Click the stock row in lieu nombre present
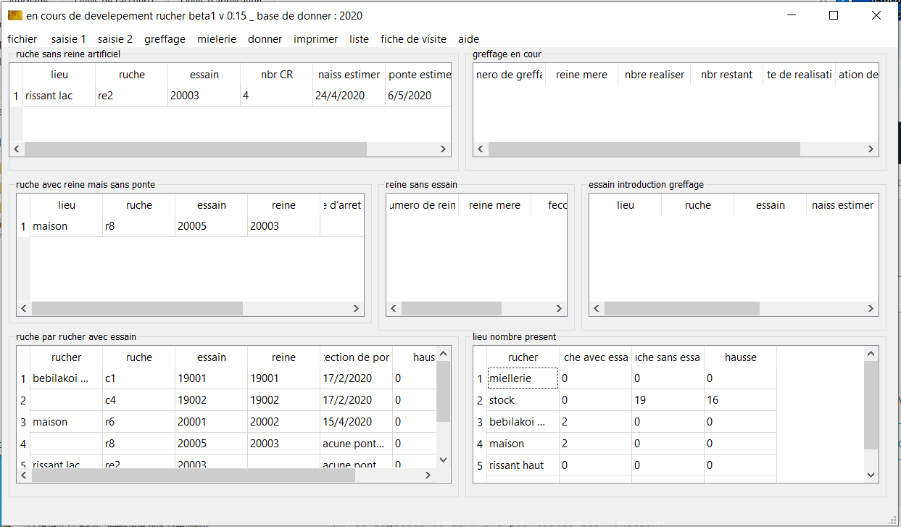The width and height of the screenshot is (901, 527). click(522, 400)
